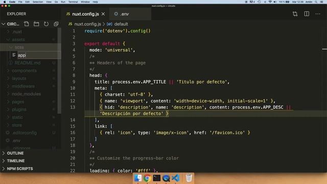Open the Apple menu
This screenshot has height=184, width=327.
pos(5,2)
